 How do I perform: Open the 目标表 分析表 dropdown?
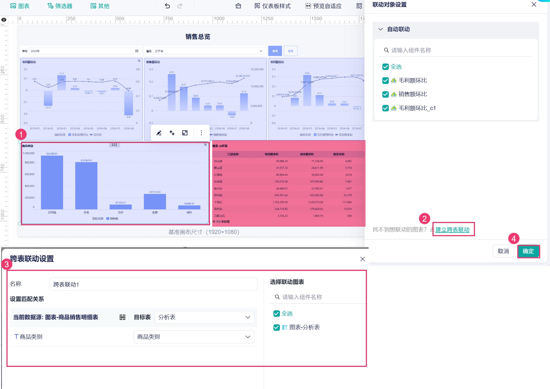(204, 317)
